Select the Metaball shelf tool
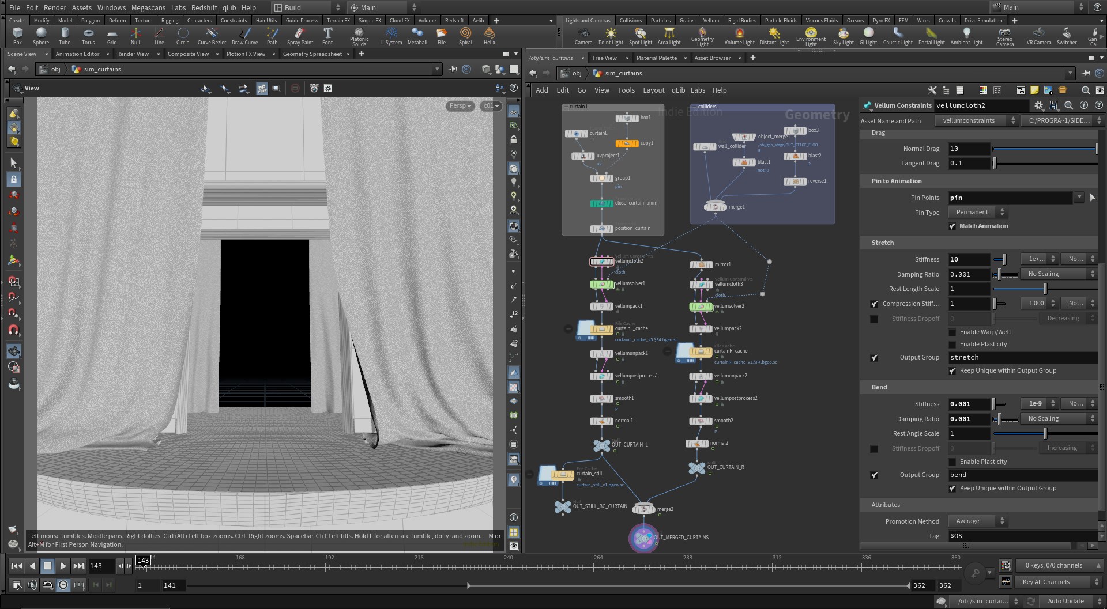 coord(417,36)
